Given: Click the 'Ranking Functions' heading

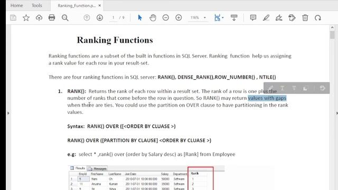Looking at the screenshot, I should click(x=115, y=40).
